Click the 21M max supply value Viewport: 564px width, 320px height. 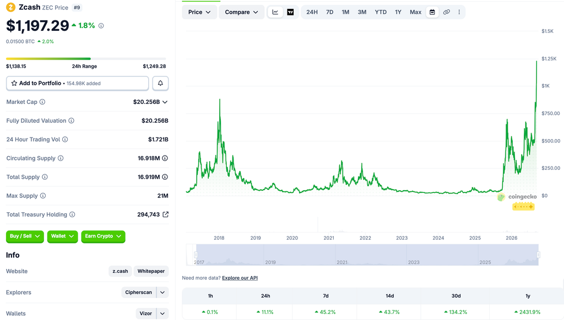point(163,196)
